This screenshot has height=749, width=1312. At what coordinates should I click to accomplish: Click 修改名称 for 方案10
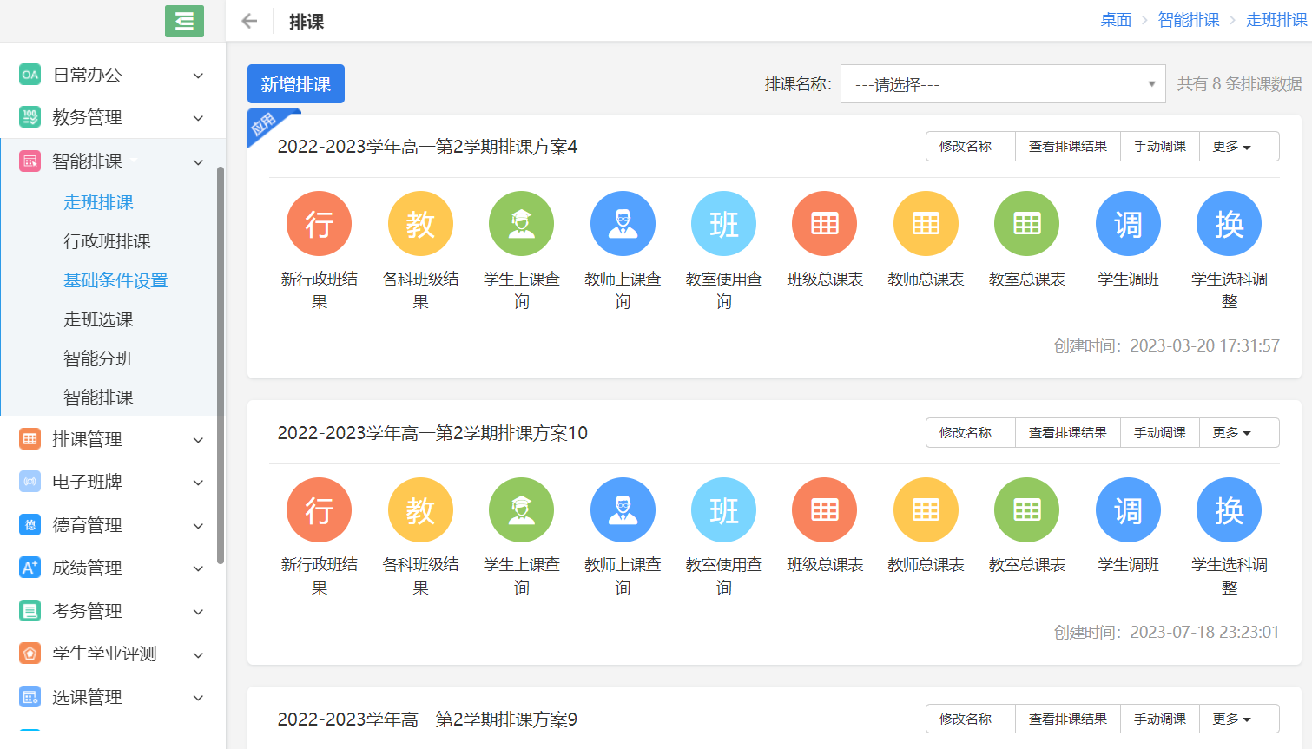pyautogui.click(x=970, y=432)
